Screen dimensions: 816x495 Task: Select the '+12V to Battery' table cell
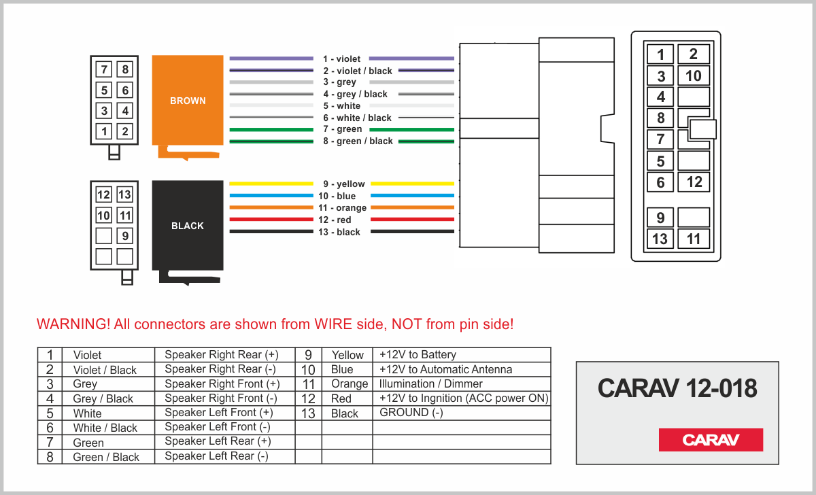coord(418,355)
